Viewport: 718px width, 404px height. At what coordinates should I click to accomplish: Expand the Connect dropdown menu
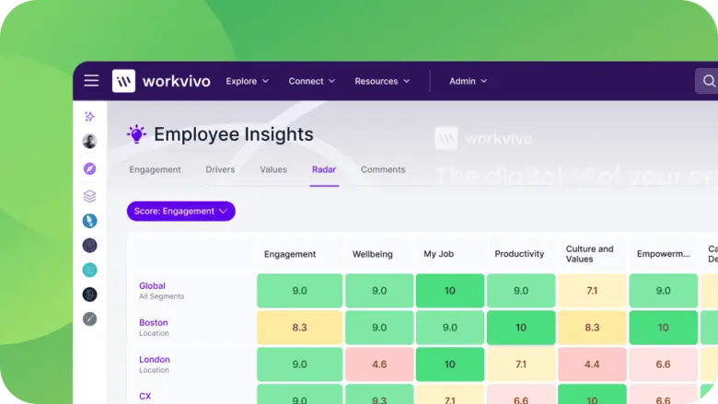[x=312, y=81]
